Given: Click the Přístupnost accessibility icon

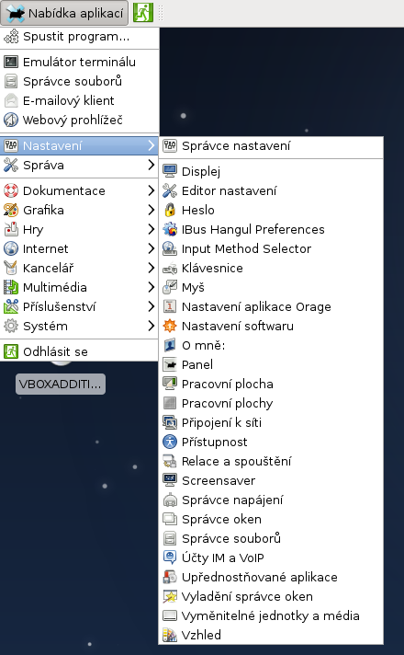Looking at the screenshot, I should [170, 442].
